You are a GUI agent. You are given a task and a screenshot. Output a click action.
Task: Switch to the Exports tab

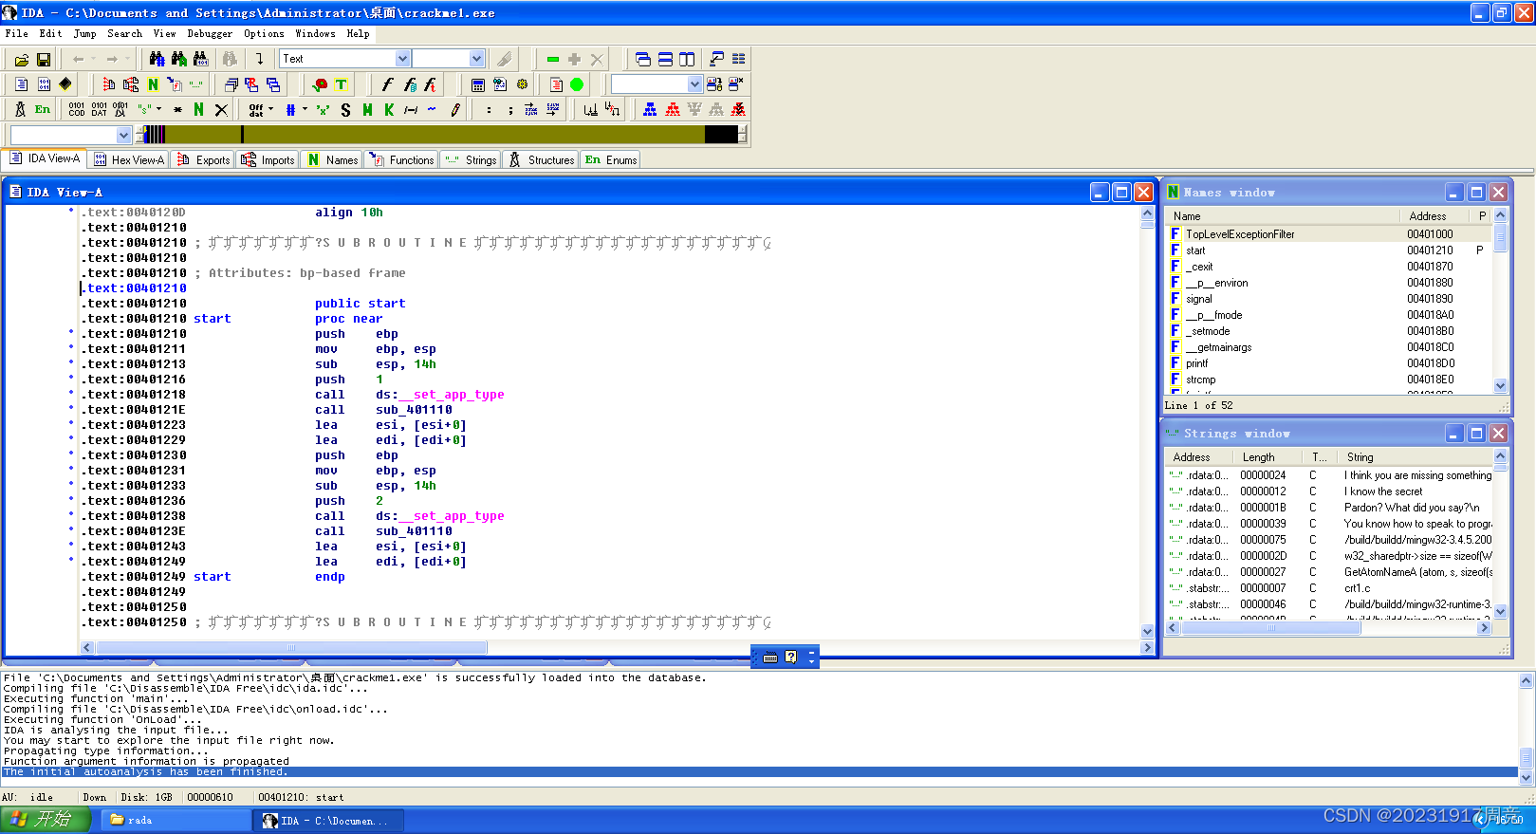point(204,159)
